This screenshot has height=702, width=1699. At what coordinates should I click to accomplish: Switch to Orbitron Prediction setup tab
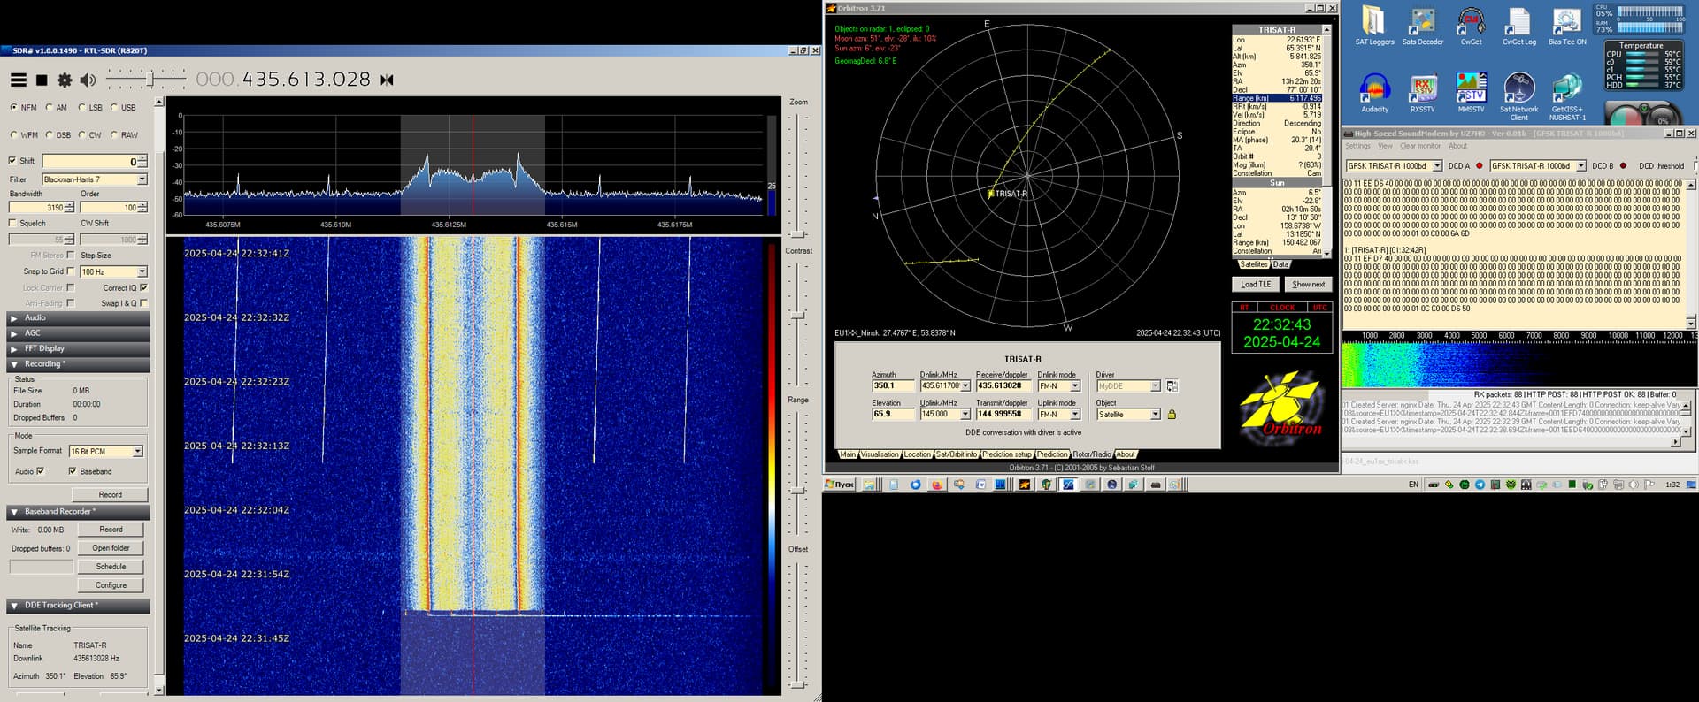(x=1006, y=454)
